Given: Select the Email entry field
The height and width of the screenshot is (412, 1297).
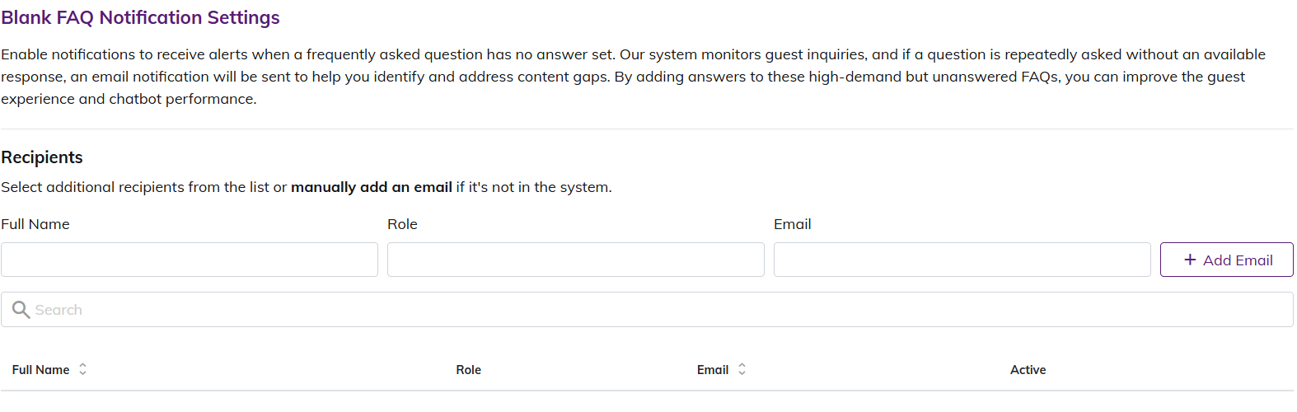Looking at the screenshot, I should 962,260.
